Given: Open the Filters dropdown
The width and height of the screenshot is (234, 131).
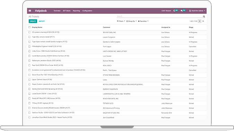Looking at the screenshot, I should tap(121, 21).
